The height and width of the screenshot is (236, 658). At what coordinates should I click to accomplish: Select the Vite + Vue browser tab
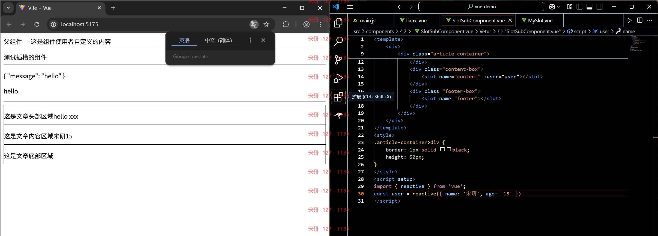pyautogui.click(x=61, y=8)
